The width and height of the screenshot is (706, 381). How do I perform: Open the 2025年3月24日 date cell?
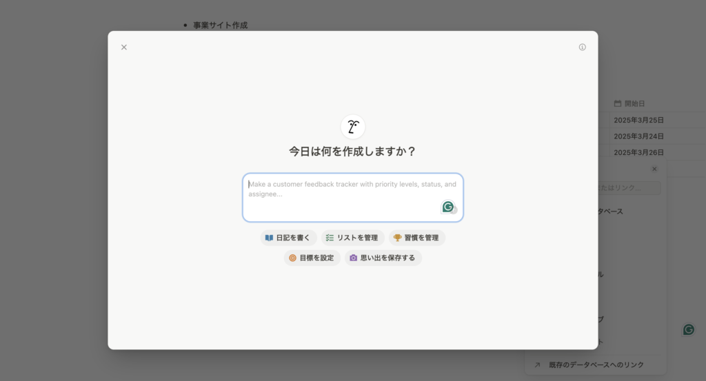[x=638, y=136]
